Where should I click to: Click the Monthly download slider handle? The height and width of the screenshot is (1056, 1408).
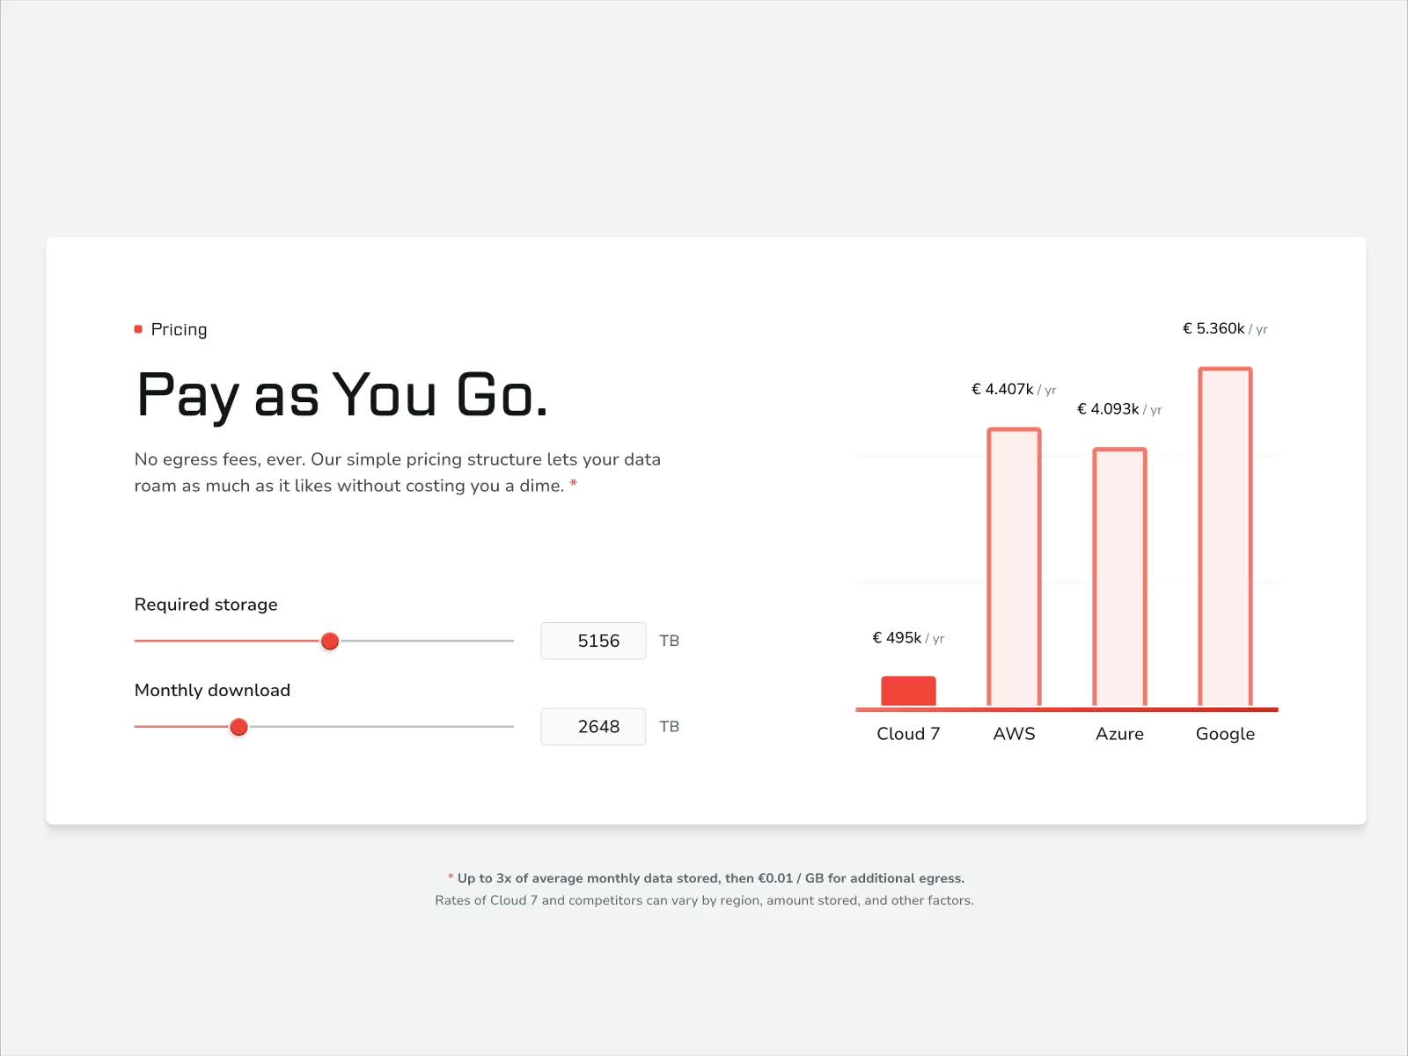pyautogui.click(x=238, y=727)
